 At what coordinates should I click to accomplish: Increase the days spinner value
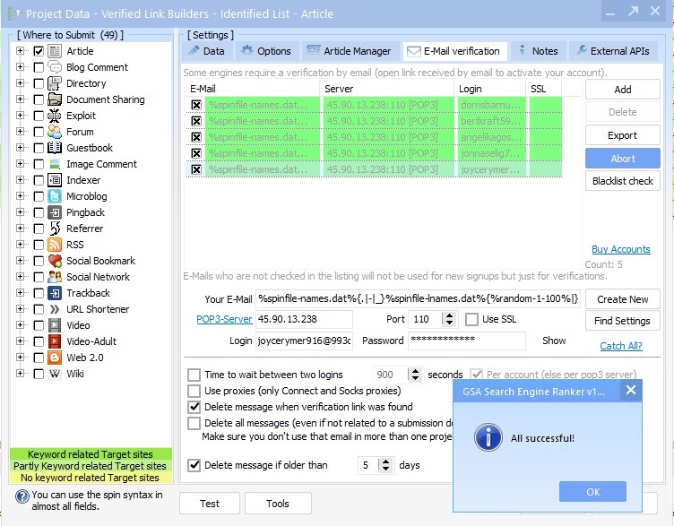coord(386,461)
